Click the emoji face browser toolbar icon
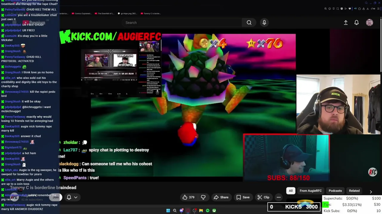 (329, 9)
